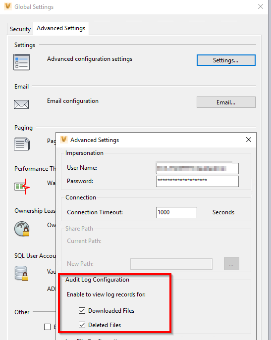Tick the checkbox under the Other section

click(x=48, y=327)
